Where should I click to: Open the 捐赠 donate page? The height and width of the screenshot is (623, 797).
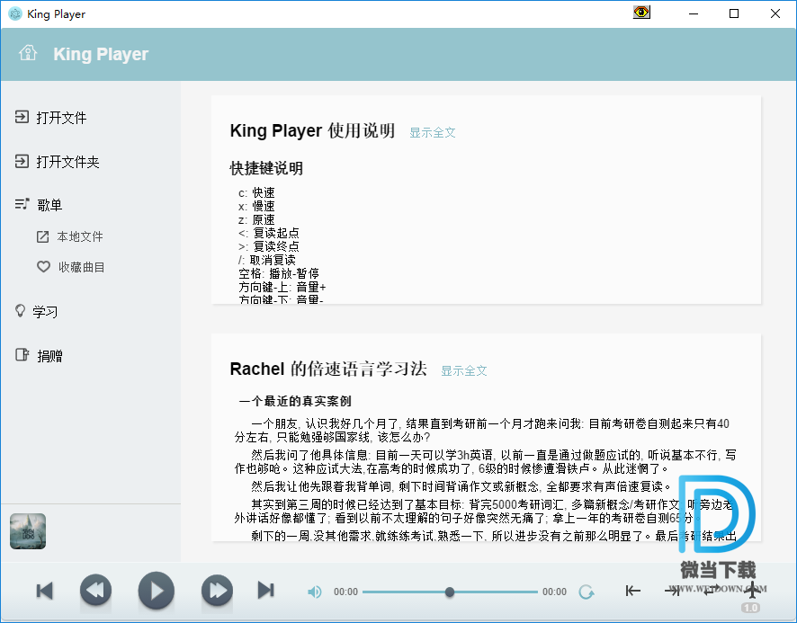39,355
